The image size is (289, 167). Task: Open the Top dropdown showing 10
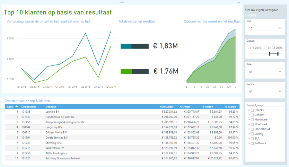265,28
